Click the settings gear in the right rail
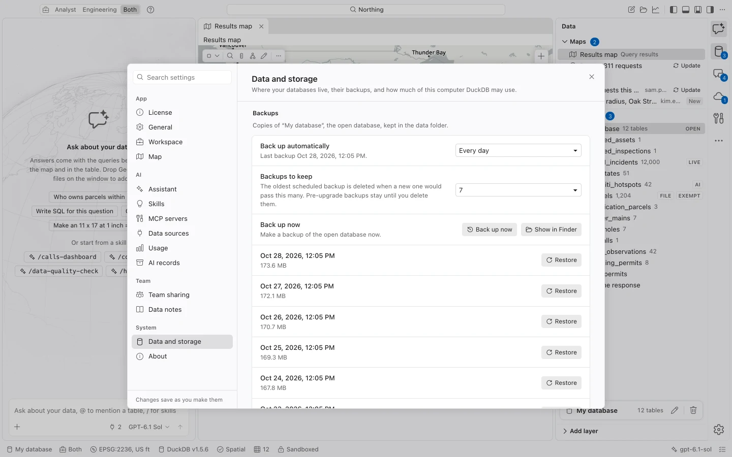This screenshot has width=732, height=457. coord(719,430)
